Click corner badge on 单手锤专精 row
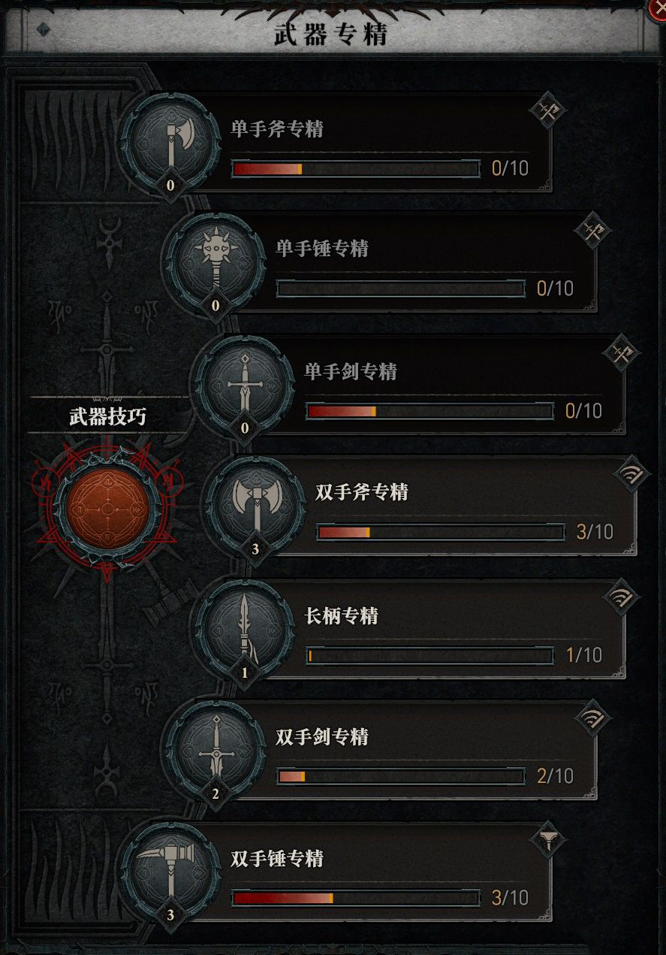This screenshot has height=955, width=666. (x=594, y=231)
